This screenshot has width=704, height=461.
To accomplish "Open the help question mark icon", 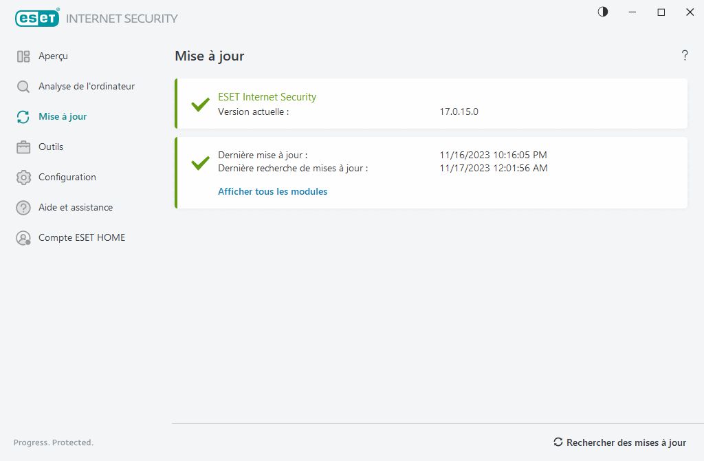I will click(685, 56).
